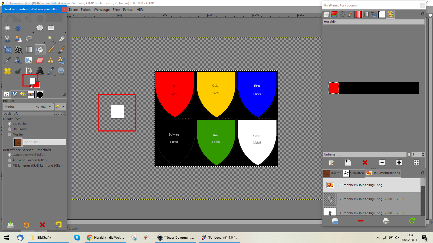Image resolution: width=433 pixels, height=243 pixels.
Task: Open toolbox tab configuration menu
Action: (64, 94)
